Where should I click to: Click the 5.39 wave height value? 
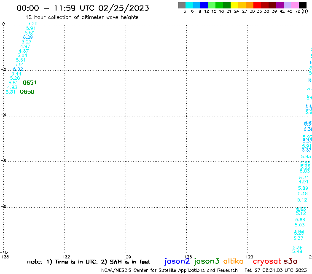(298, 247)
